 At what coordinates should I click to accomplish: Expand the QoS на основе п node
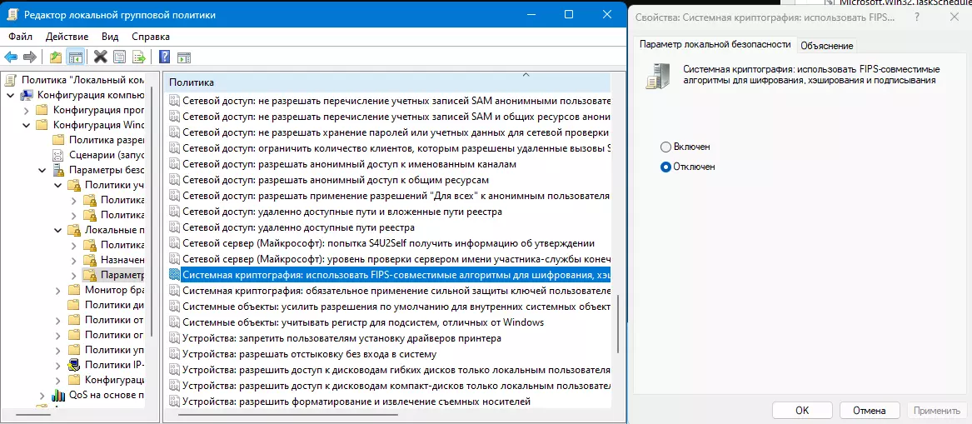[42, 394]
